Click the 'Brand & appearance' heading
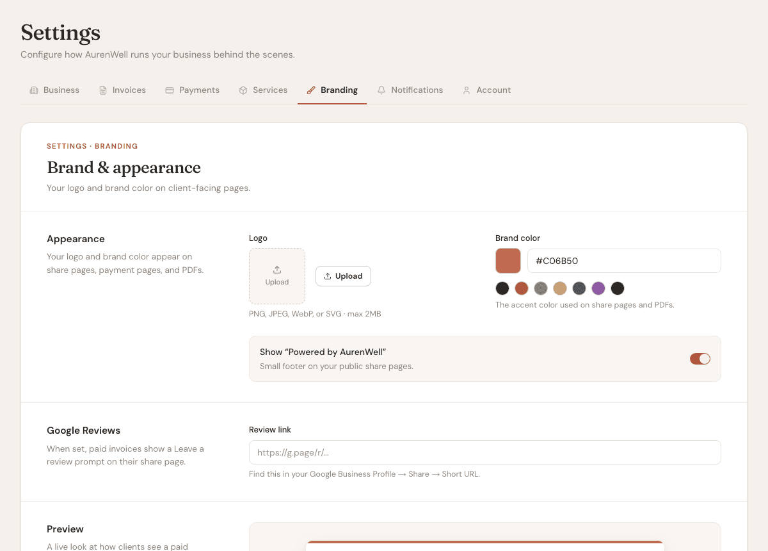Image resolution: width=768 pixels, height=551 pixels. point(124,168)
